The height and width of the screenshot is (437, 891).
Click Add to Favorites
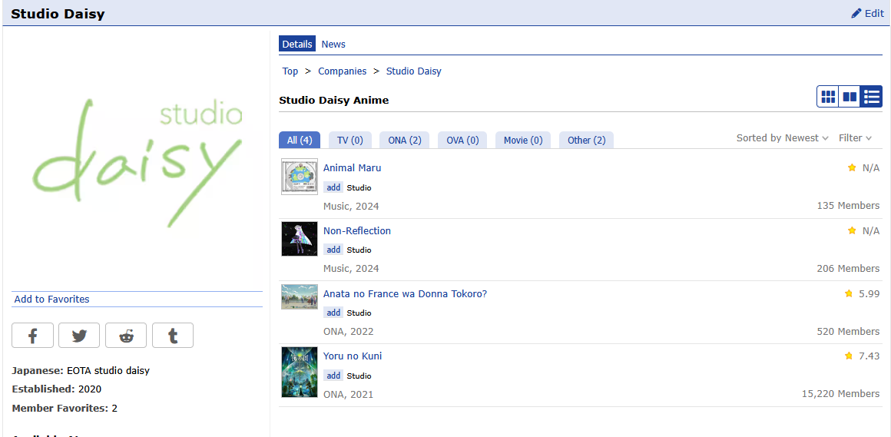coord(51,299)
